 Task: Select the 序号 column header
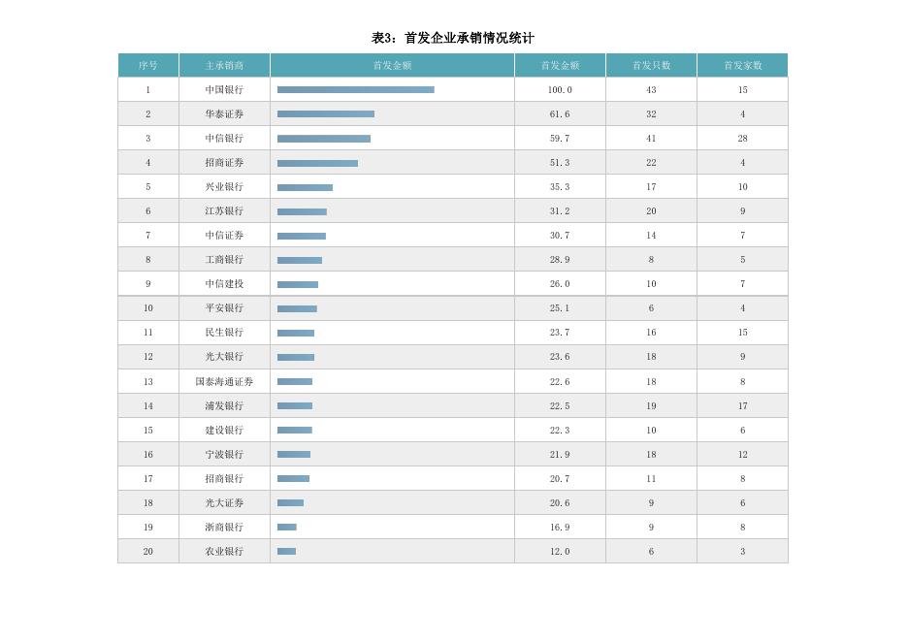pos(148,65)
